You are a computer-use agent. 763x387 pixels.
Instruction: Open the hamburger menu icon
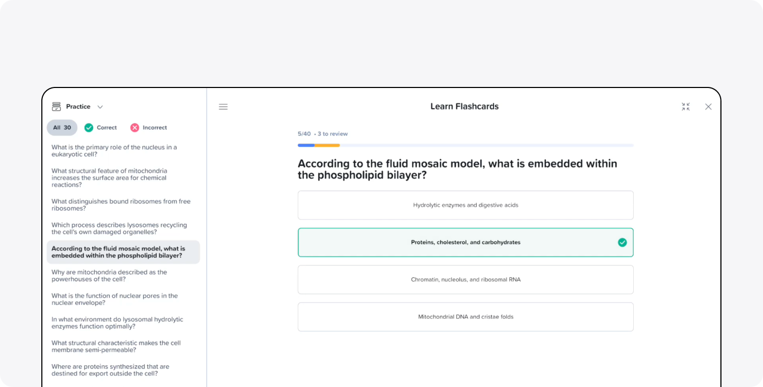[x=223, y=107]
